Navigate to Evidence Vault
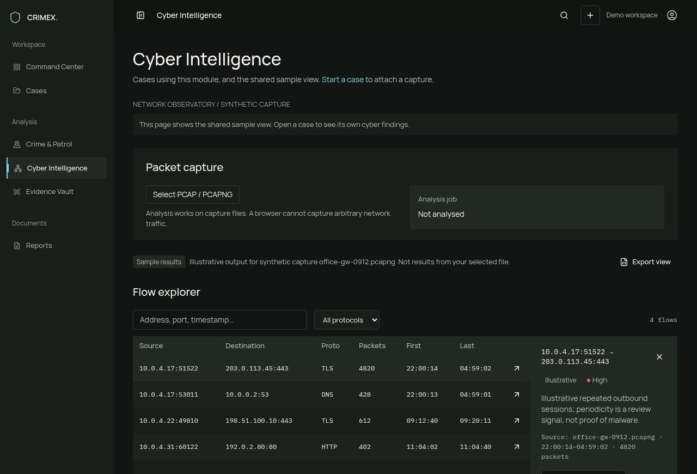697x474 pixels. click(57, 192)
